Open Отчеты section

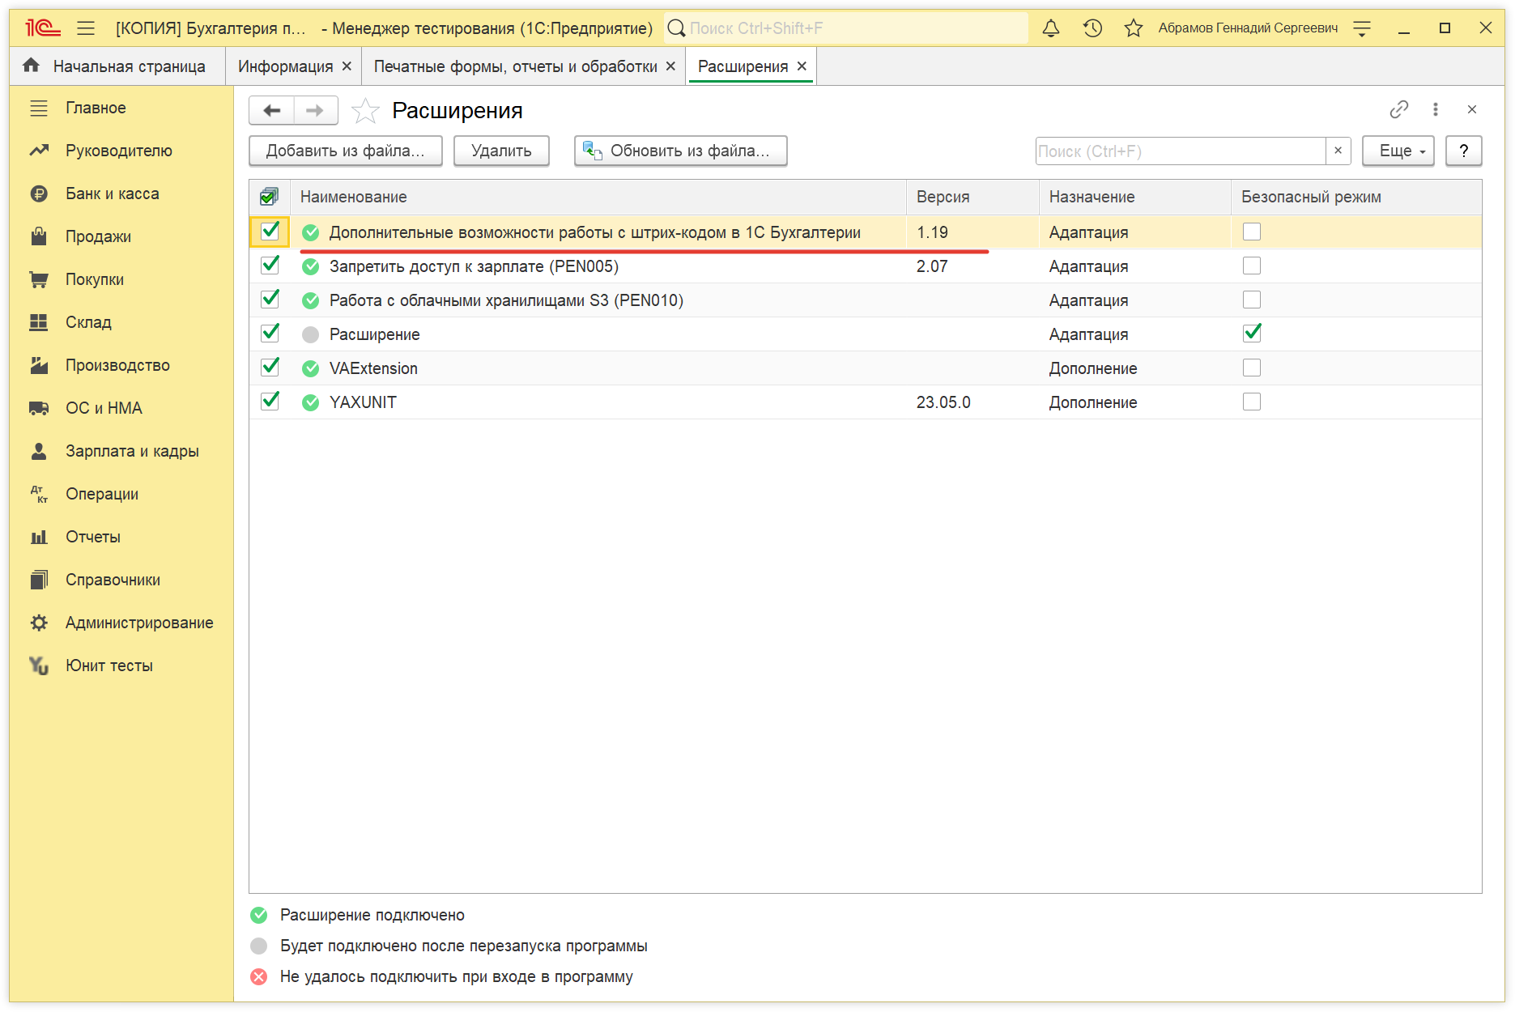tap(92, 537)
